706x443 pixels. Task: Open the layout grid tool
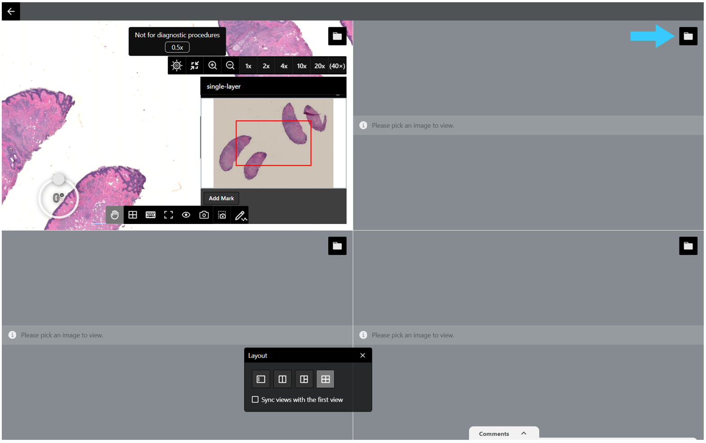pos(133,215)
